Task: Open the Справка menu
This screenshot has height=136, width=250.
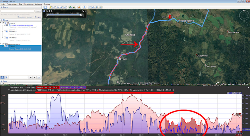Action: (47, 4)
